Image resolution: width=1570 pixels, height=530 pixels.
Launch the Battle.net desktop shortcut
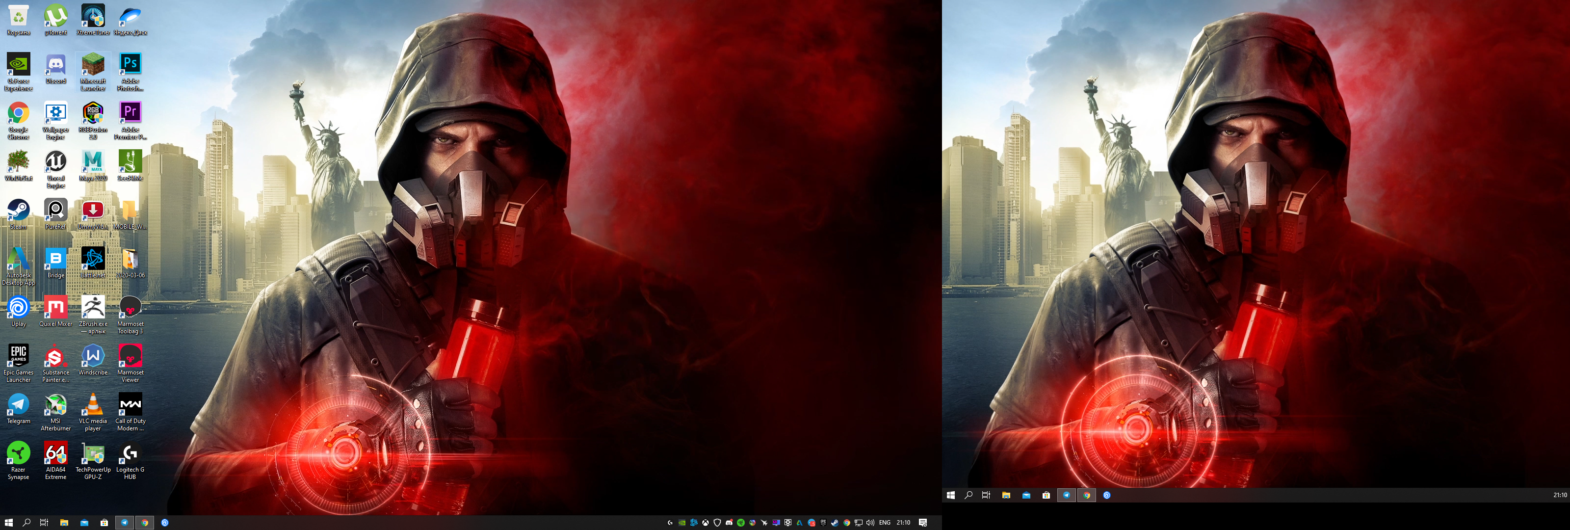93,263
